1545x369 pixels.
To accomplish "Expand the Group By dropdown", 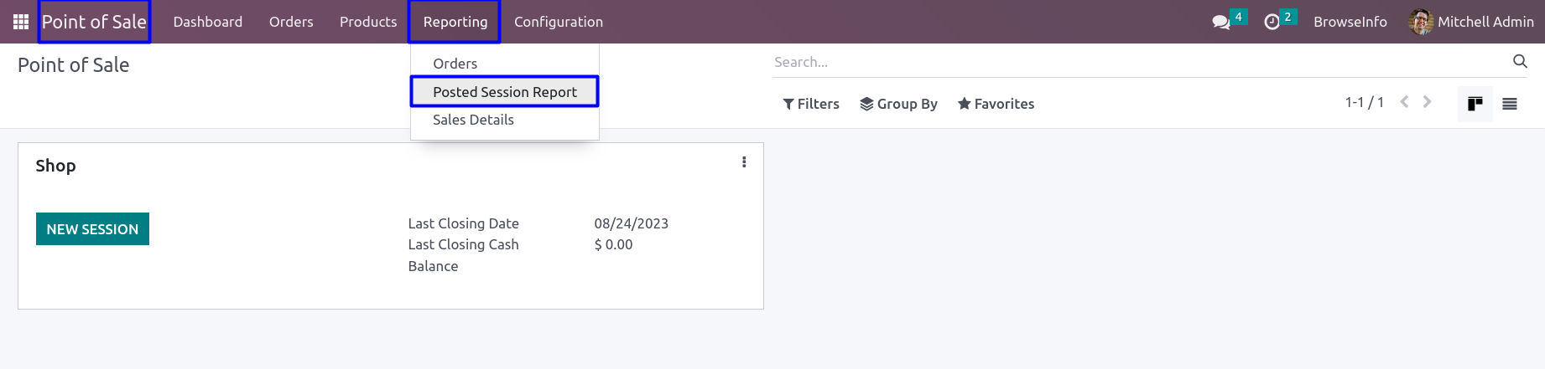I will click(898, 104).
